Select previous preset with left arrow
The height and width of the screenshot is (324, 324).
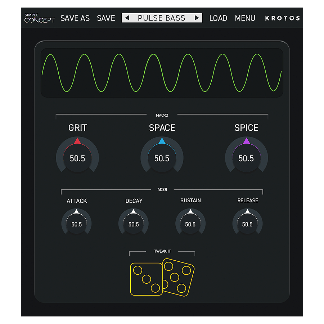point(127,18)
